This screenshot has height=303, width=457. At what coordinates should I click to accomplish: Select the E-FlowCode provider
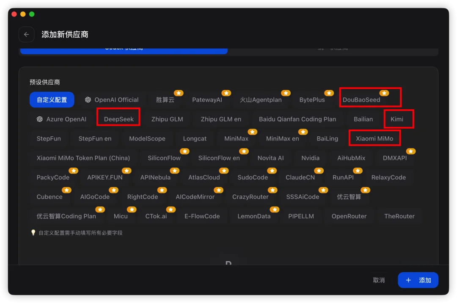click(202, 216)
